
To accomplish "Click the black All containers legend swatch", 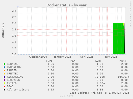I will click(x=5, y=90).
